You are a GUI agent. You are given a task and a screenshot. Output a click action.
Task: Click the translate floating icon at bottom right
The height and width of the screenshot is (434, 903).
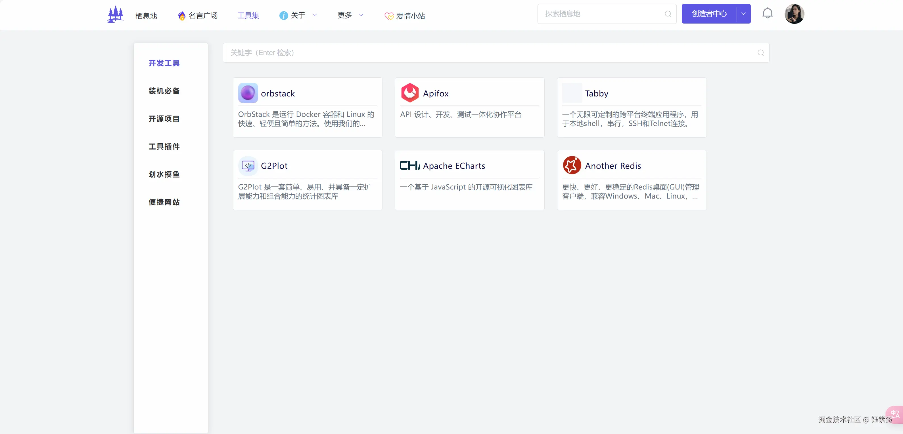coord(895,414)
